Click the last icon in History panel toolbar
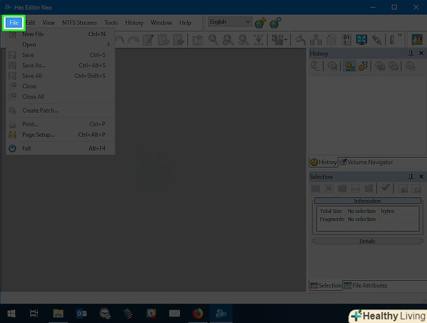 [x=410, y=66]
